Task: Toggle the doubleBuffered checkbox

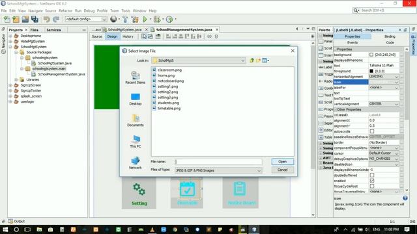Action: point(372,175)
